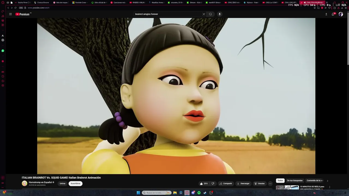
Task: Dislike the video
Action: click(213, 183)
